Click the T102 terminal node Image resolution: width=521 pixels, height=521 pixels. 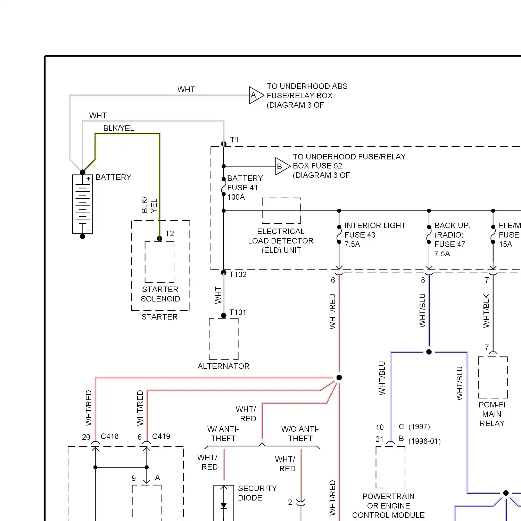tap(224, 273)
